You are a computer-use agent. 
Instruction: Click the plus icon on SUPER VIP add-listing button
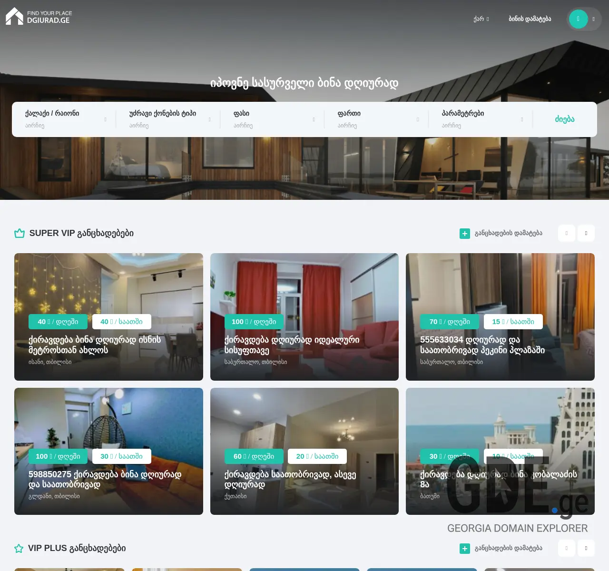[465, 234]
